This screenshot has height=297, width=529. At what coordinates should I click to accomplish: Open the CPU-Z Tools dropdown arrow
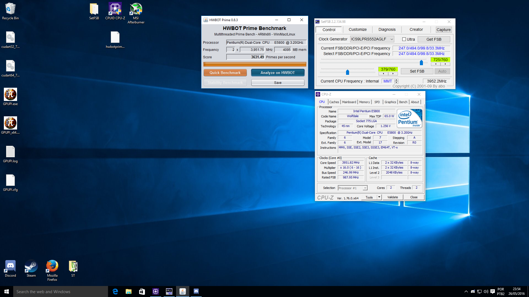click(x=379, y=197)
